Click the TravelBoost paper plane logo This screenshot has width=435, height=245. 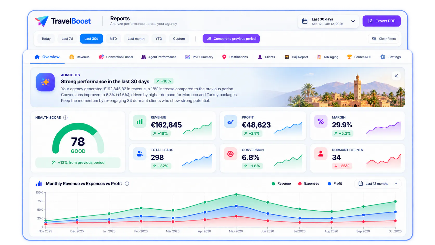[x=42, y=21]
